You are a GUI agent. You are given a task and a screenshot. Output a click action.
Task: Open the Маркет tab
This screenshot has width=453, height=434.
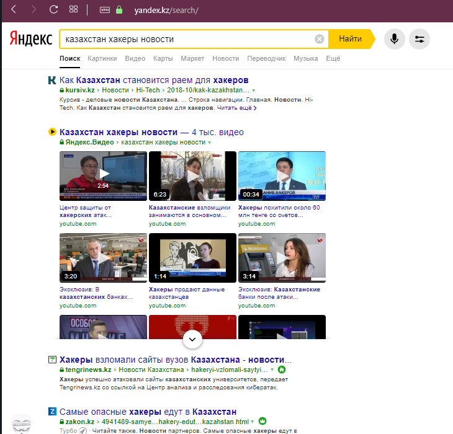pos(192,58)
